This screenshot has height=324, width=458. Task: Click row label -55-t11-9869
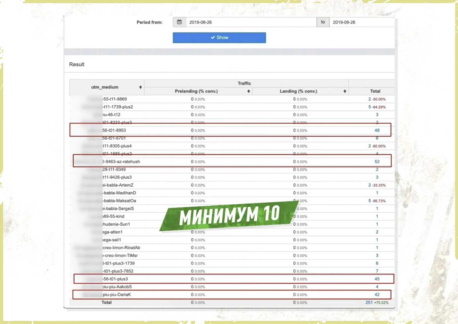115,99
